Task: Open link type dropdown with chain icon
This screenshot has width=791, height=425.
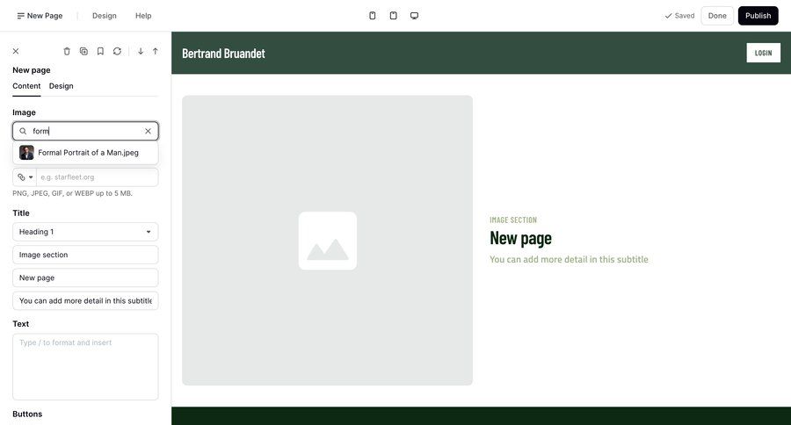Action: (25, 177)
